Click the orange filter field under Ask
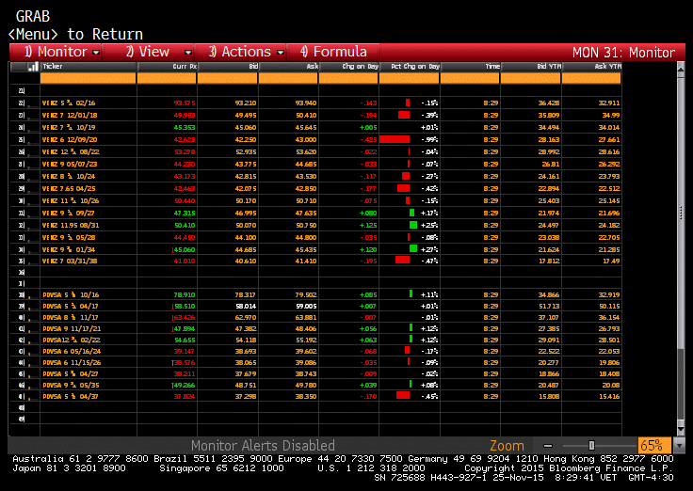The height and width of the screenshot is (491, 693). 288,78
